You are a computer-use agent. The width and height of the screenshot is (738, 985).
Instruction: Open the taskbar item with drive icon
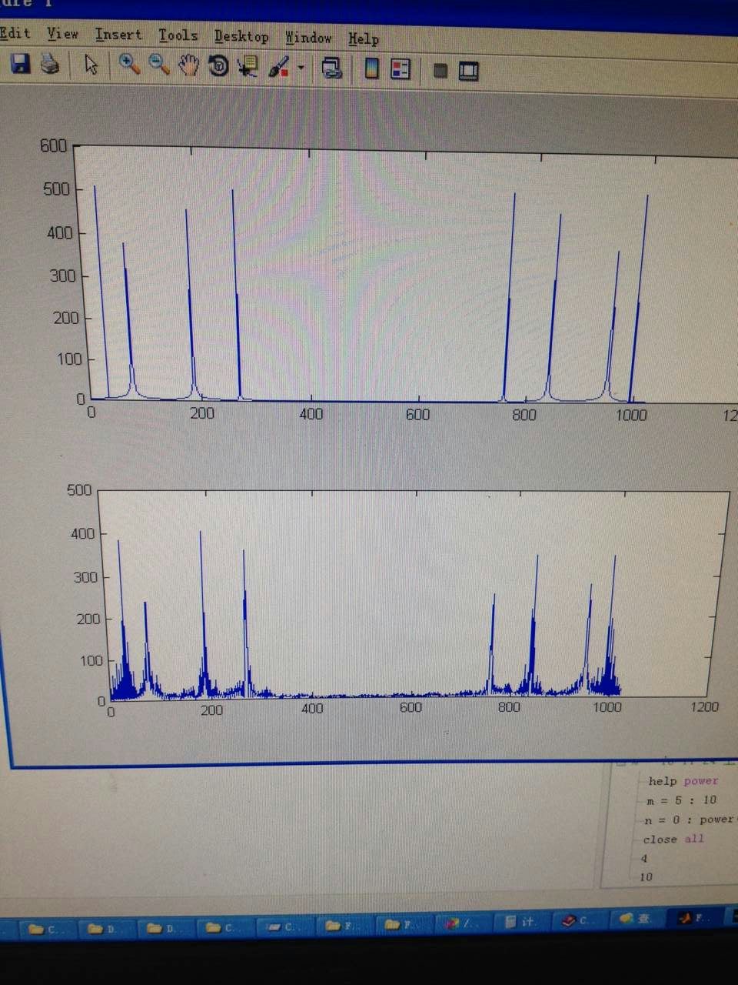[286, 927]
